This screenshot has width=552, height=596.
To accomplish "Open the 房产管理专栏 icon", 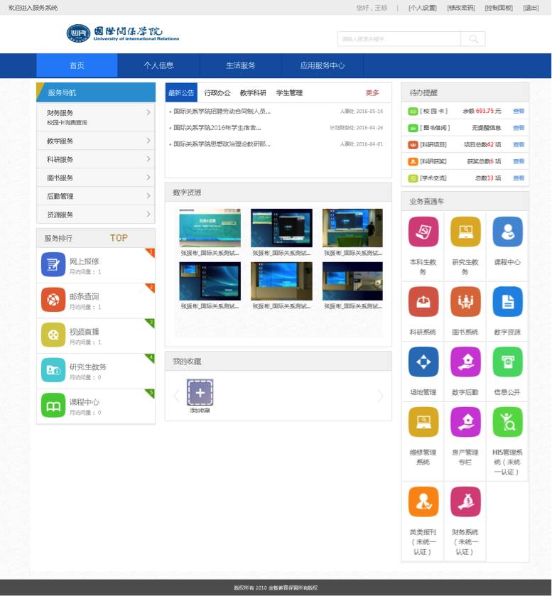I will coord(465,422).
